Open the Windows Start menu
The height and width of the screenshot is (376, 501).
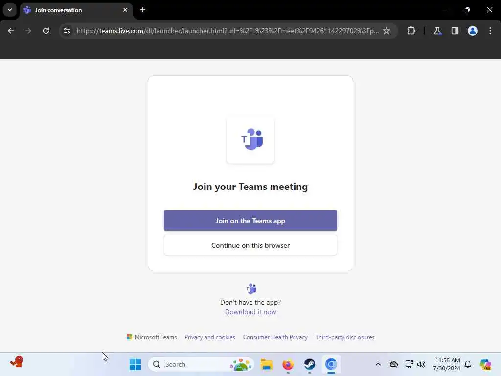click(135, 364)
